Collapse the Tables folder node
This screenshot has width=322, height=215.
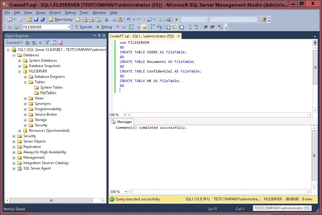25,82
